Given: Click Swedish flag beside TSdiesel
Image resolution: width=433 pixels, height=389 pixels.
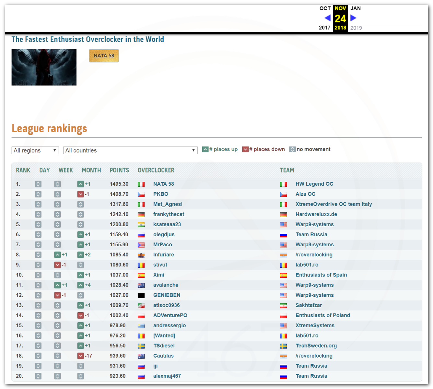Looking at the screenshot, I should click(141, 346).
